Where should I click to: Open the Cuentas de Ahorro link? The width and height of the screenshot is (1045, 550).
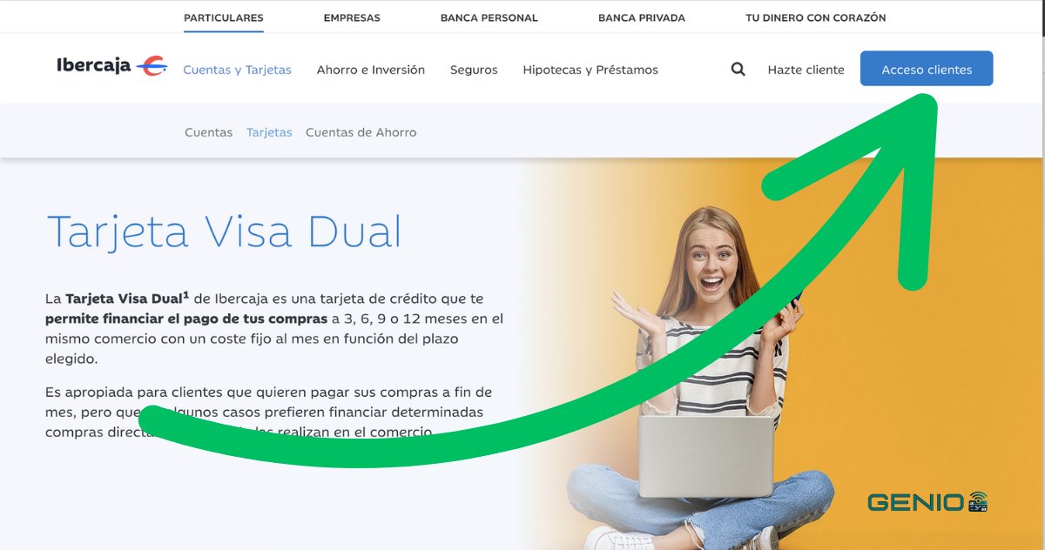pos(361,132)
